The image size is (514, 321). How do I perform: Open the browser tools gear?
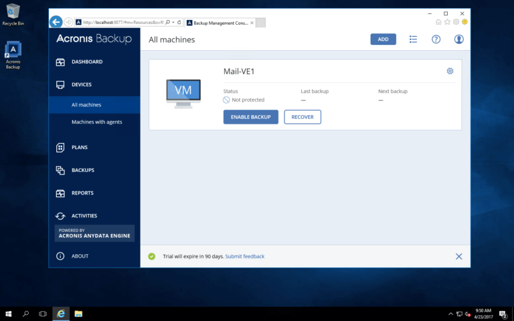(x=456, y=22)
